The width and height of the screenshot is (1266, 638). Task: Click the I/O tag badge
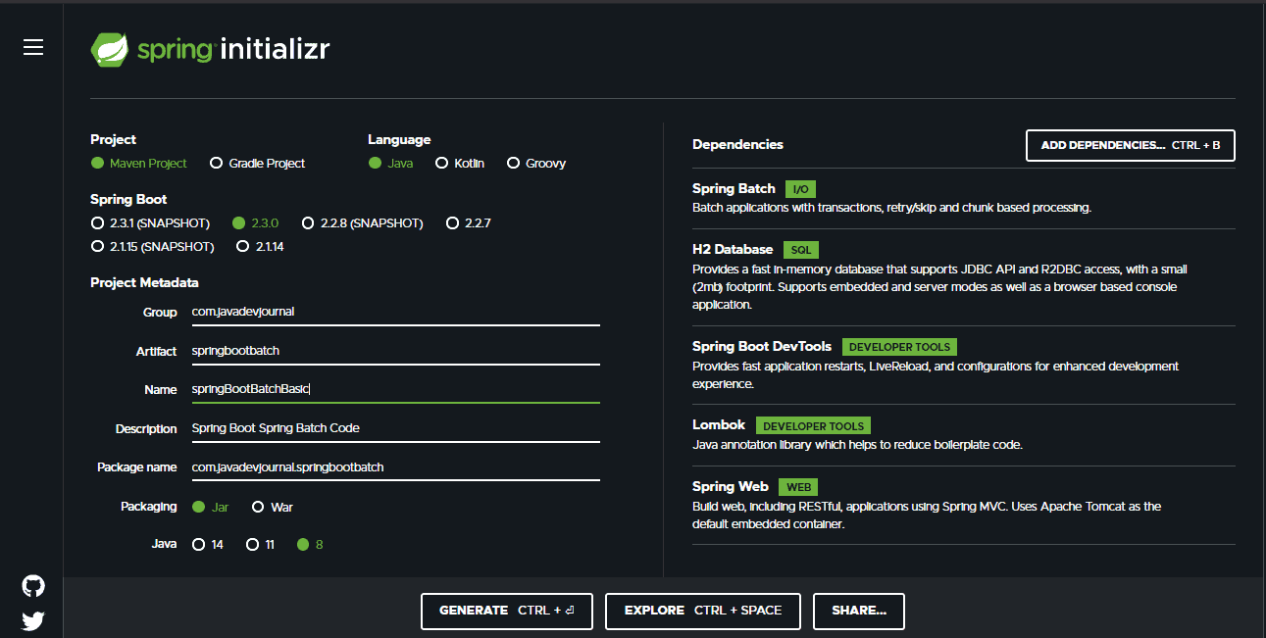(x=800, y=189)
